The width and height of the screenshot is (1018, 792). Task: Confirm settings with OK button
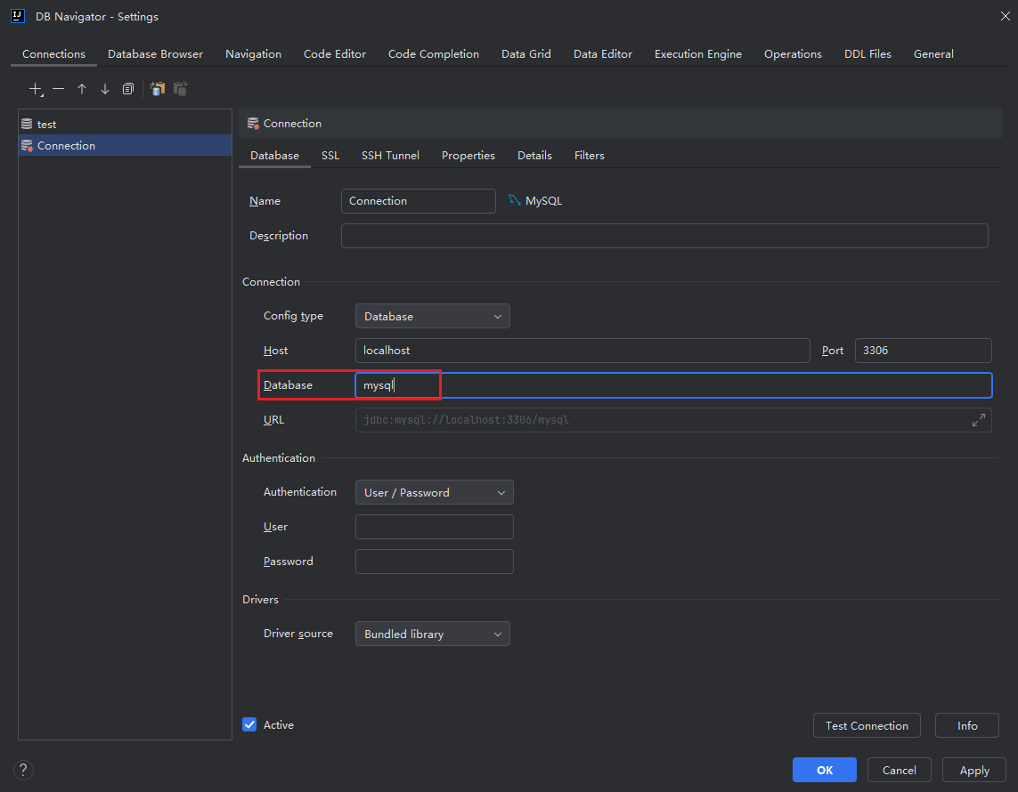tap(825, 770)
